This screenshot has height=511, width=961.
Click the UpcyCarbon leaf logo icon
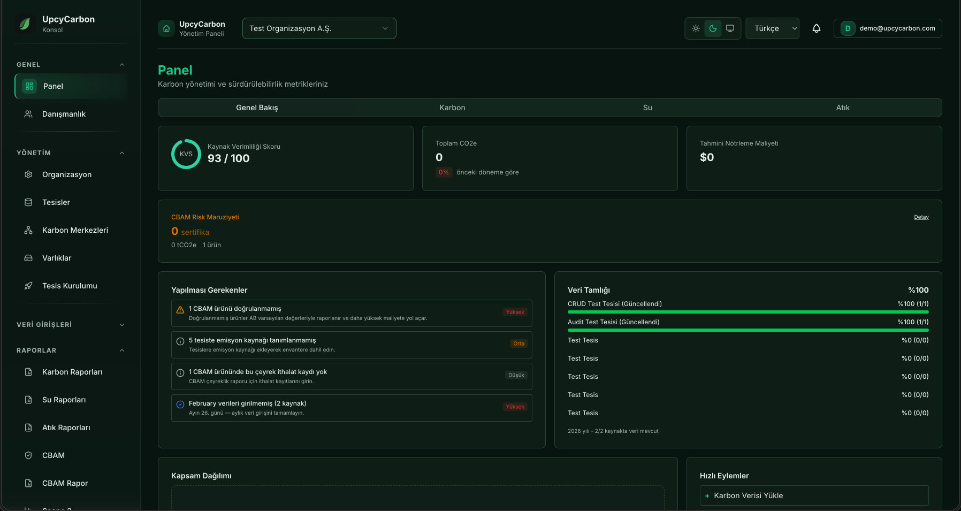point(25,24)
